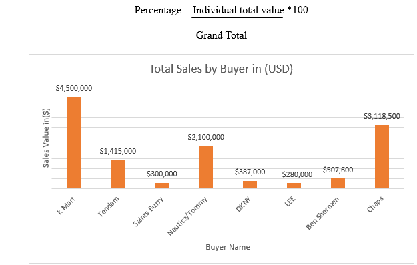Select the Tendam bar in chart
This screenshot has width=417, height=265.
(118, 174)
